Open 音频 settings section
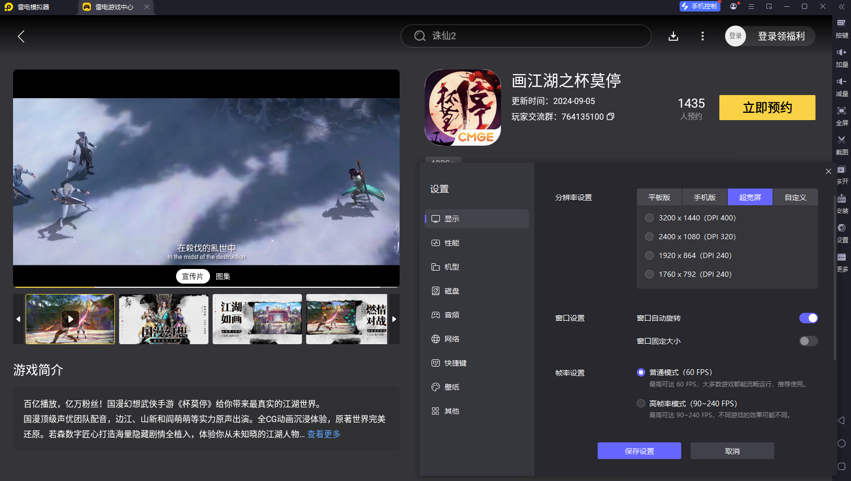This screenshot has width=851, height=481. coord(477,315)
